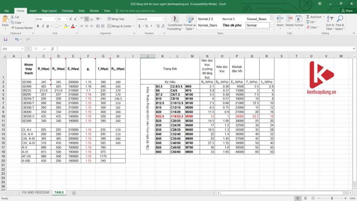The height and width of the screenshot is (201, 357).
Task: Click the Save icon in quick access toolbar
Action: 4,39
